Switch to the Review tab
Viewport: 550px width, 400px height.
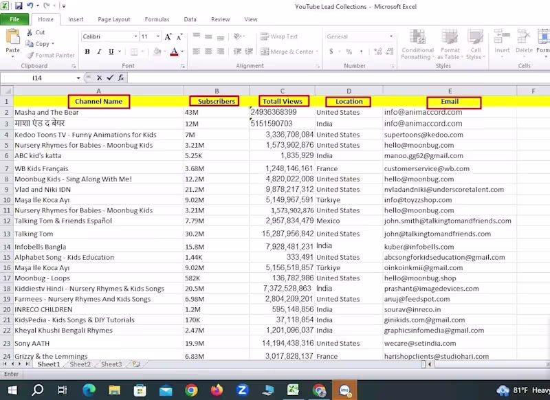pos(220,19)
